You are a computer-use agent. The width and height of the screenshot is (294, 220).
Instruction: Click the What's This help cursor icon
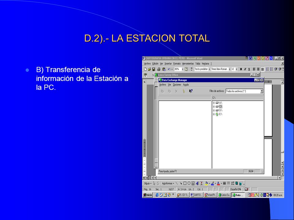point(191,91)
